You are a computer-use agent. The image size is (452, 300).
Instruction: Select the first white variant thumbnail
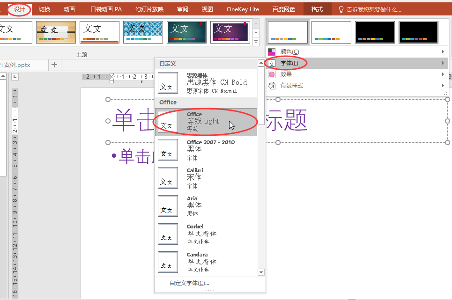288,32
